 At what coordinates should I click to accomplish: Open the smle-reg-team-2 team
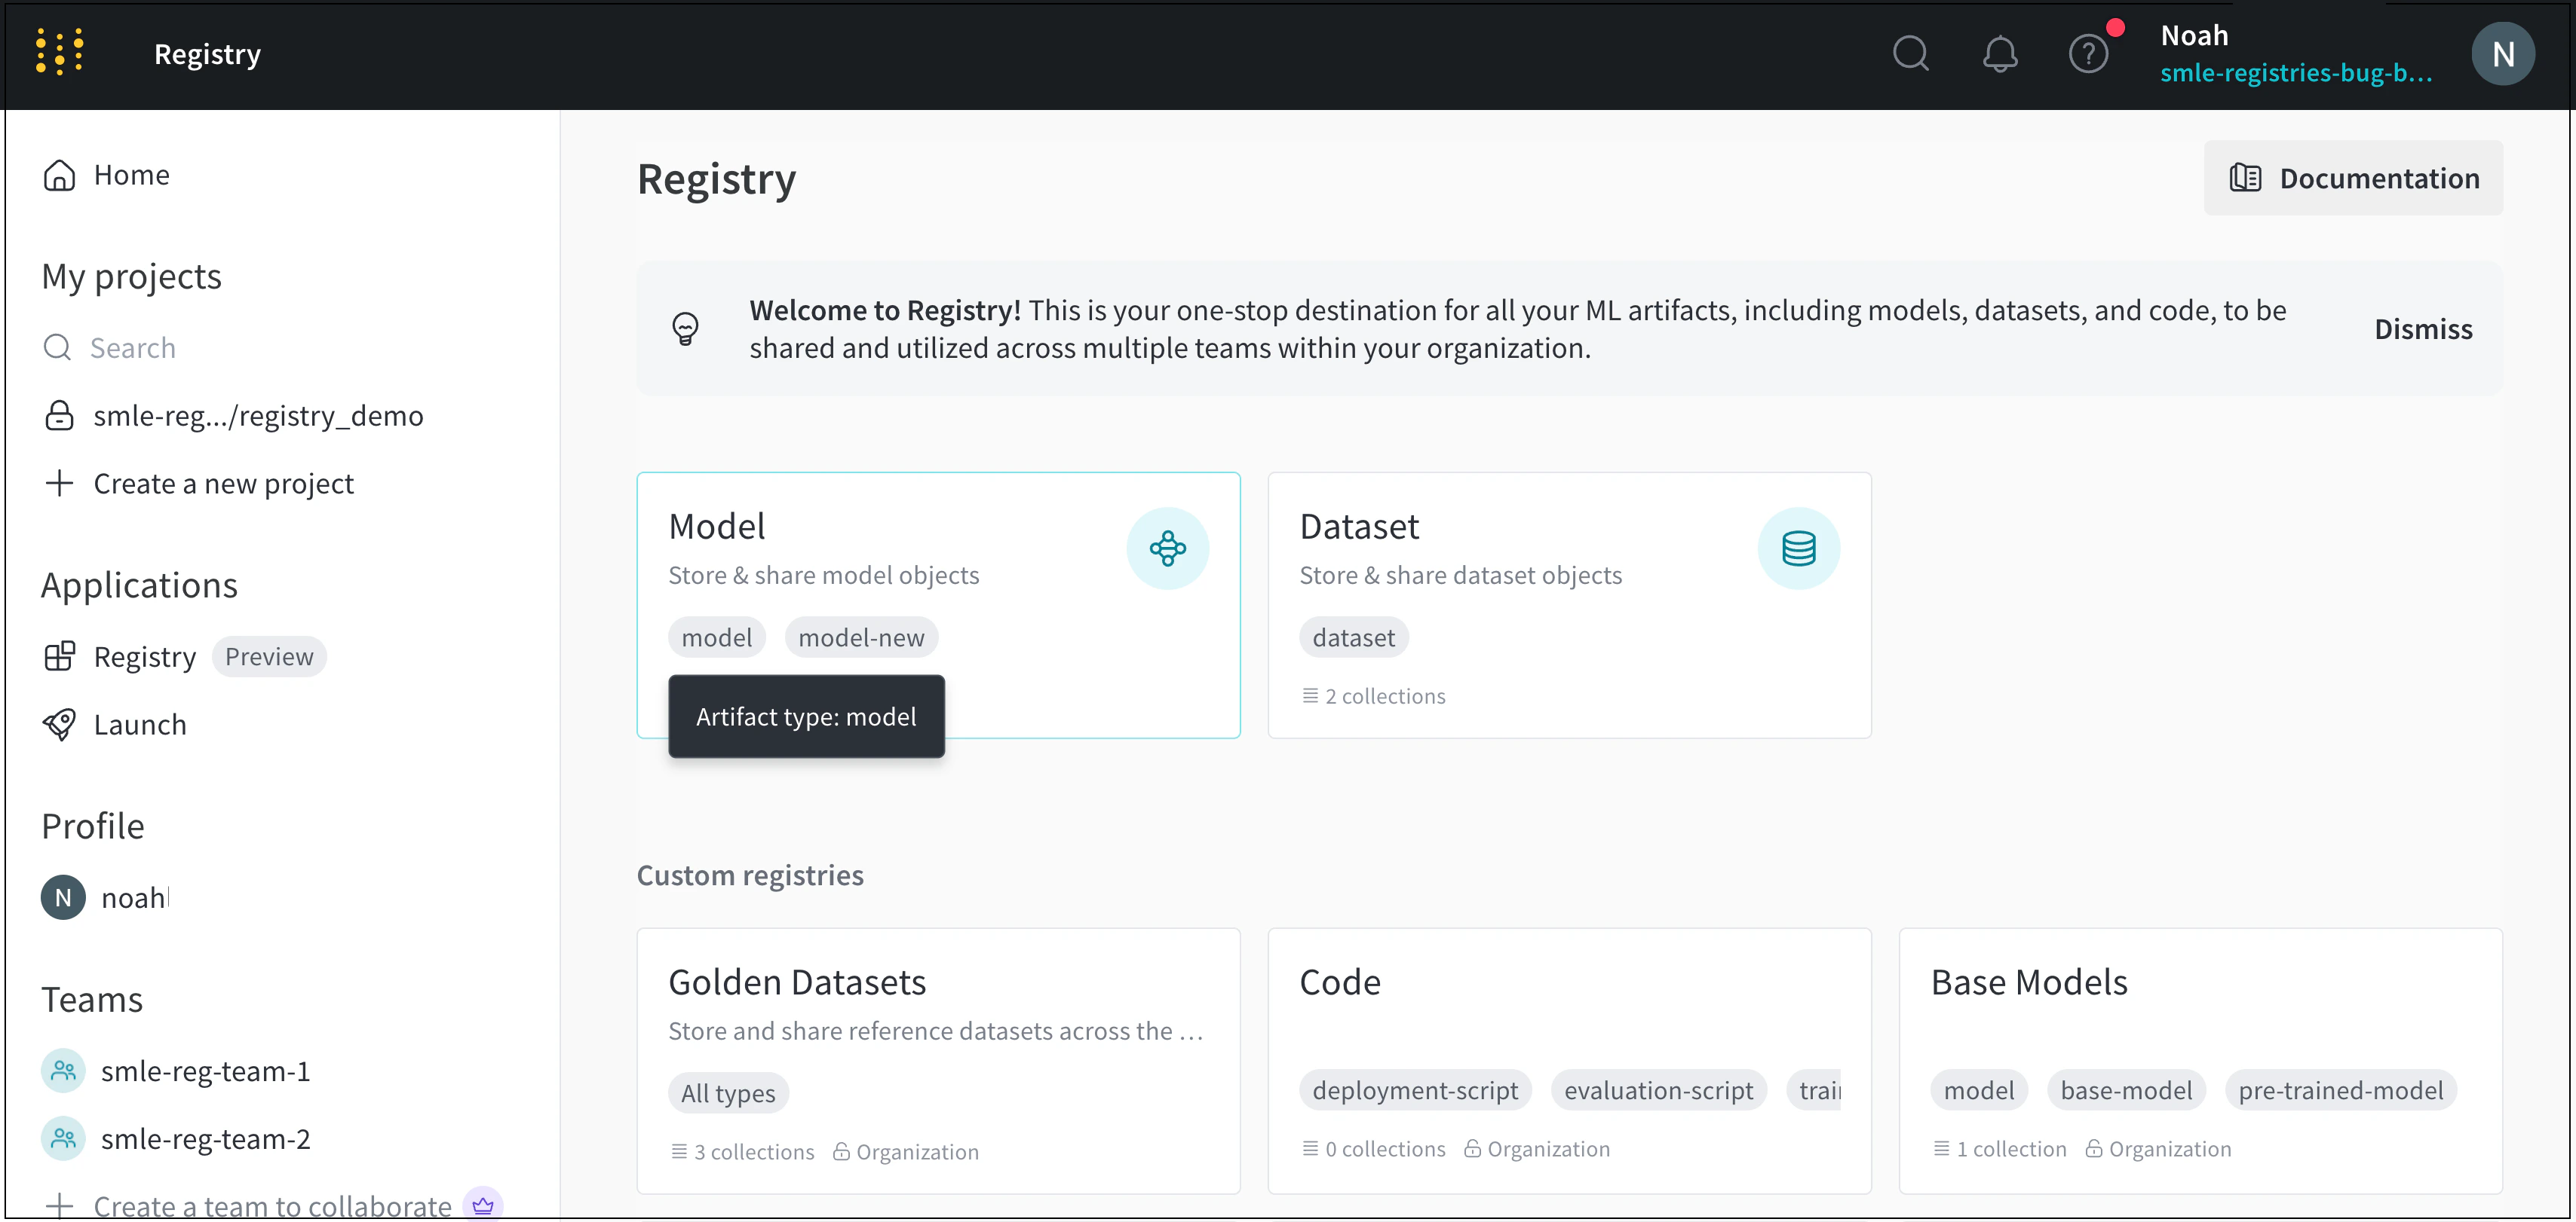204,1139
